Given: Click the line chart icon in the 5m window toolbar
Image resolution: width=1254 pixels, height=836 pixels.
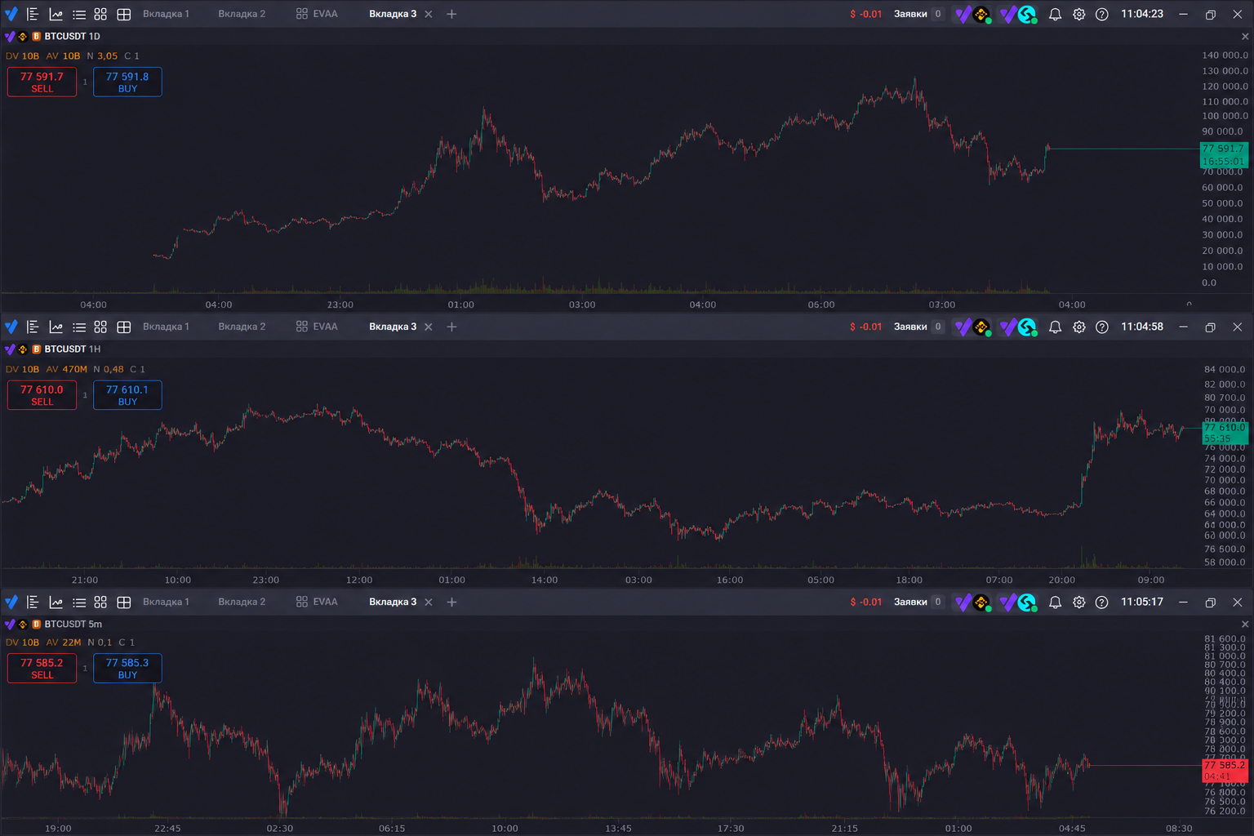Looking at the screenshot, I should click(56, 602).
